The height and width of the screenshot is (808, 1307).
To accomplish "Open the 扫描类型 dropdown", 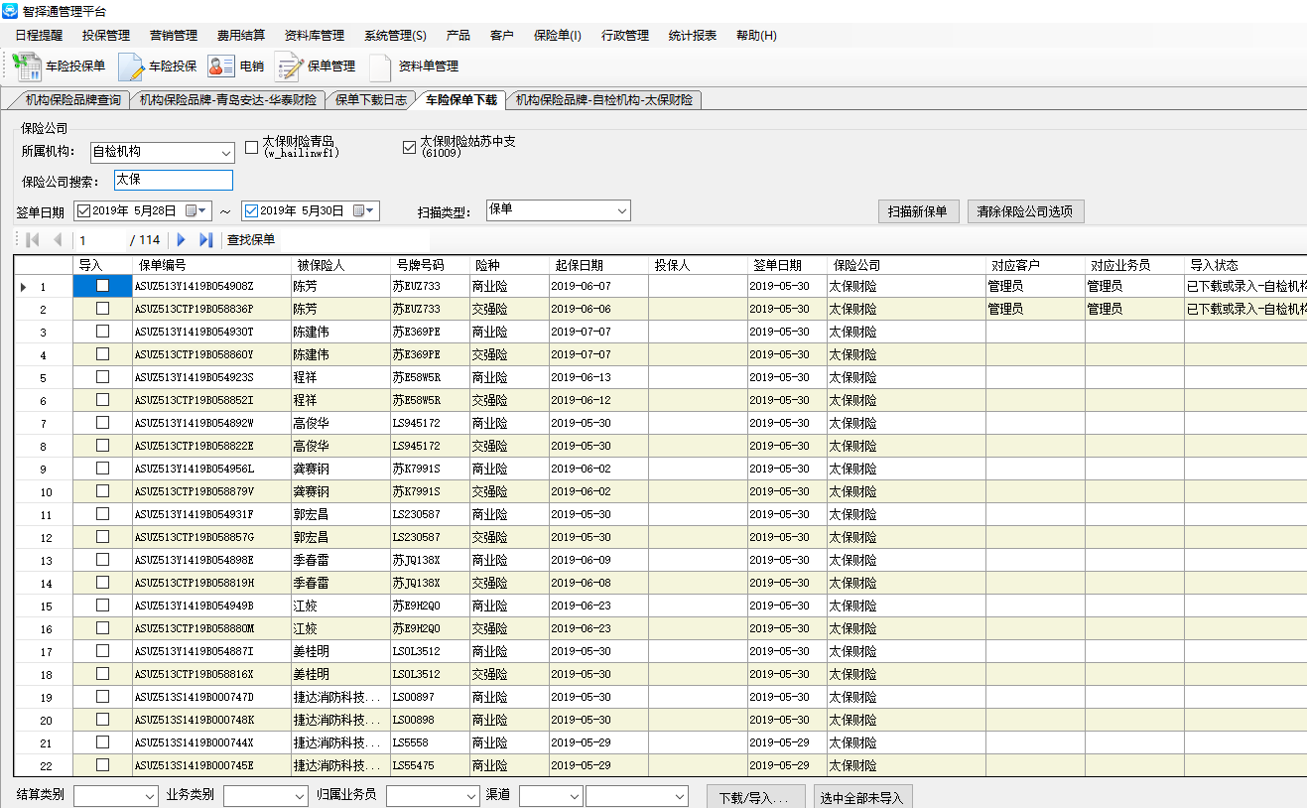I will [622, 210].
